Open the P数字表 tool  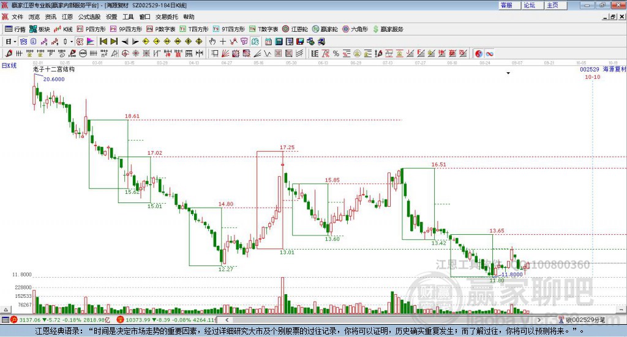(x=161, y=29)
